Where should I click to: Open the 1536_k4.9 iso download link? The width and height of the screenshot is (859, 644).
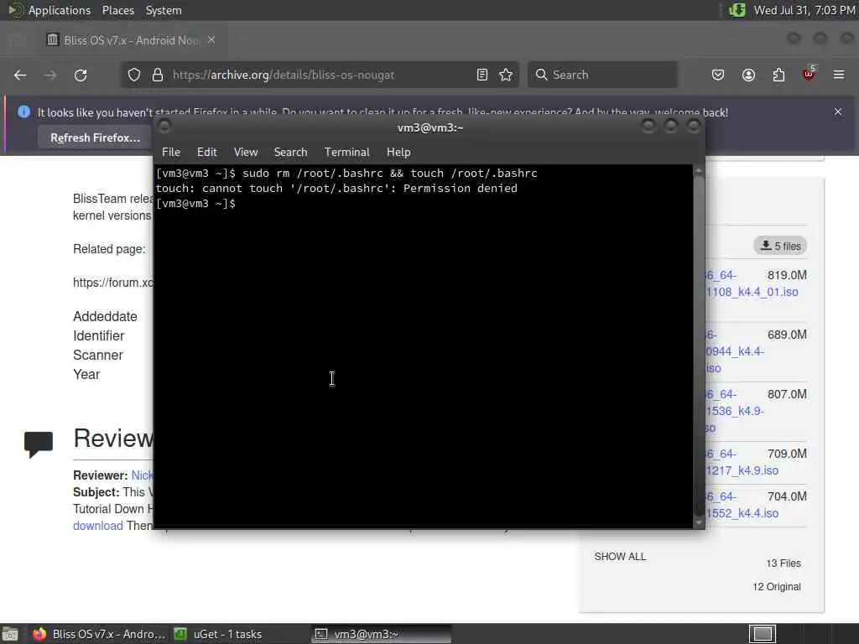tap(735, 411)
